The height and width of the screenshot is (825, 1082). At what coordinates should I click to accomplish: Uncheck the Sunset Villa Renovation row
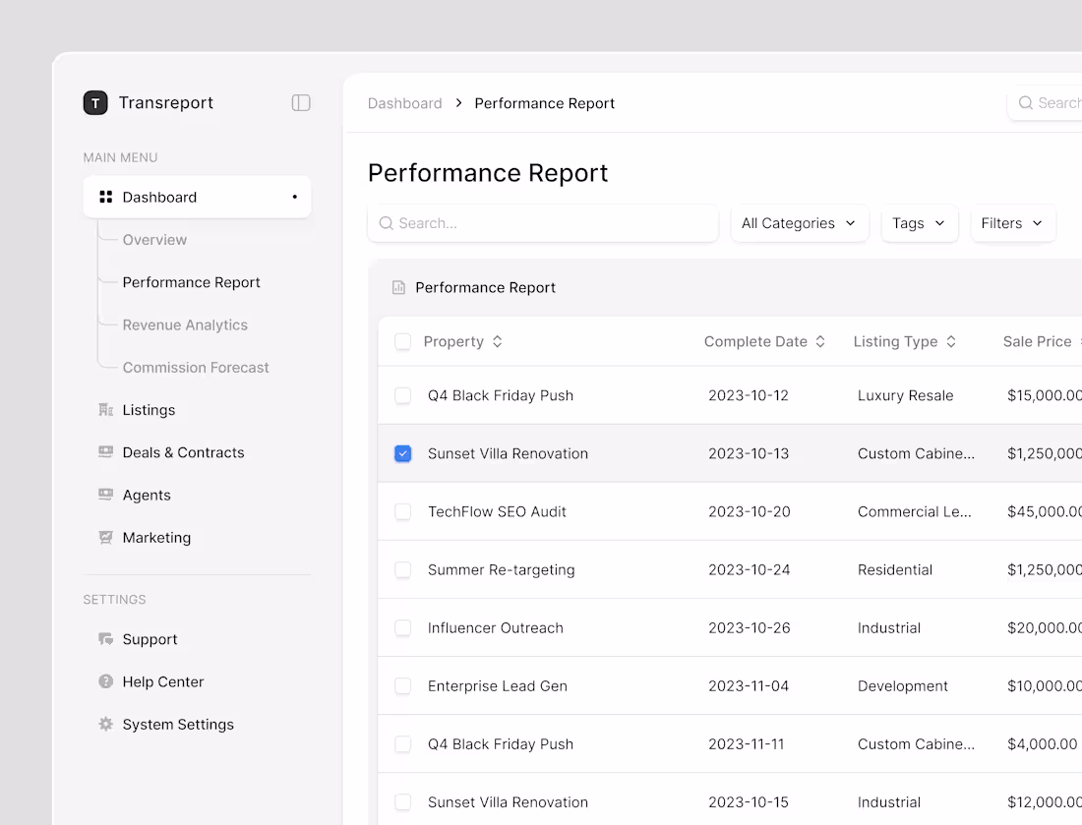[x=402, y=453]
